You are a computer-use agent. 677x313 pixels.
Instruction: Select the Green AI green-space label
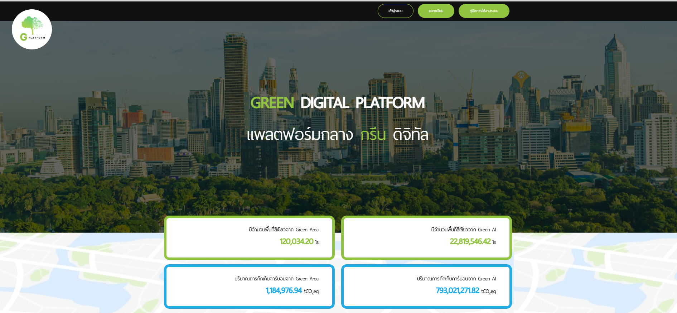coord(463,230)
